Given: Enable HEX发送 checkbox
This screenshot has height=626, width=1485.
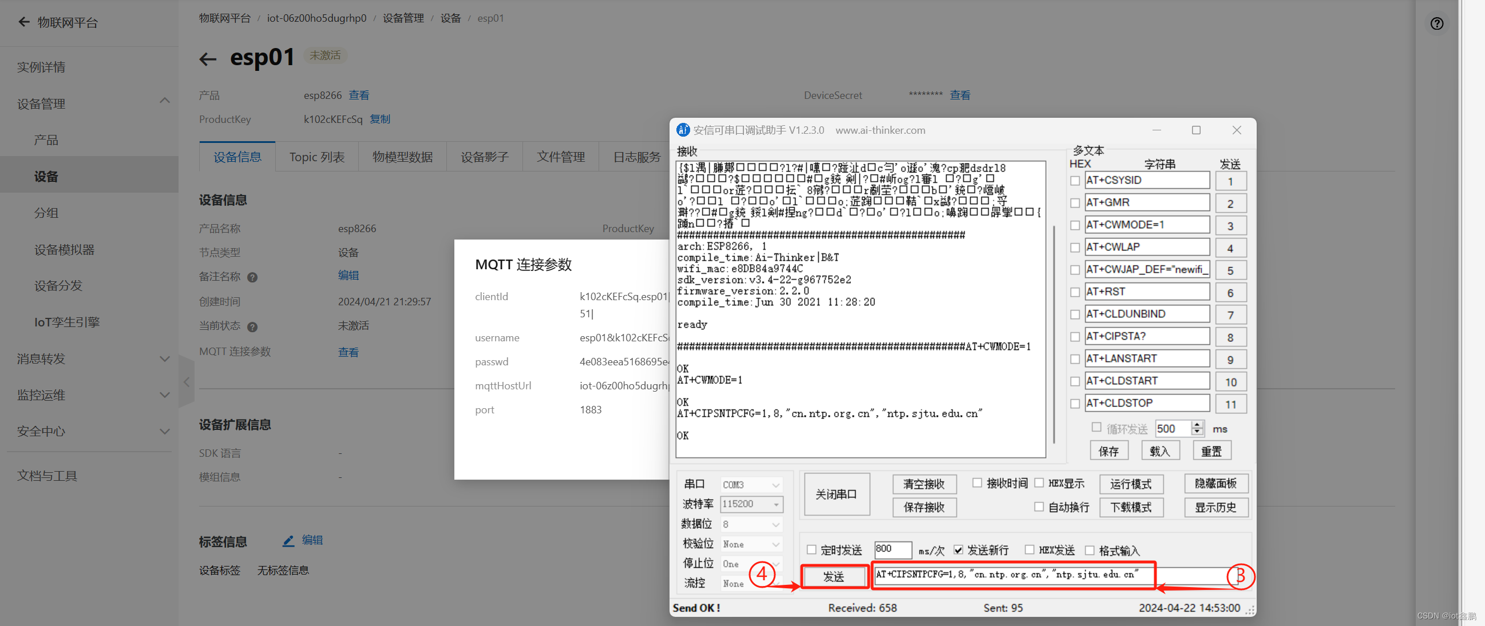Looking at the screenshot, I should [x=1029, y=549].
